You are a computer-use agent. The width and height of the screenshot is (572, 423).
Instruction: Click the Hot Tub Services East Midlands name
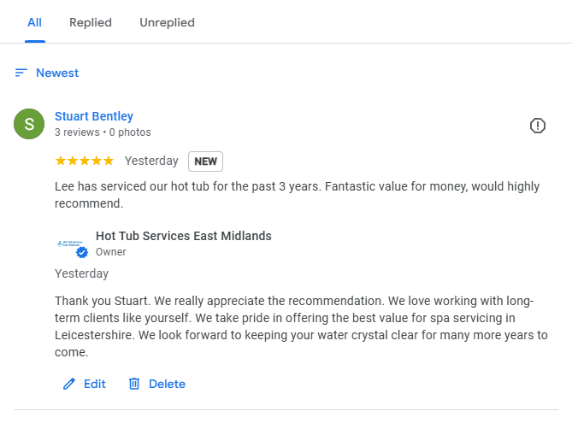(183, 236)
